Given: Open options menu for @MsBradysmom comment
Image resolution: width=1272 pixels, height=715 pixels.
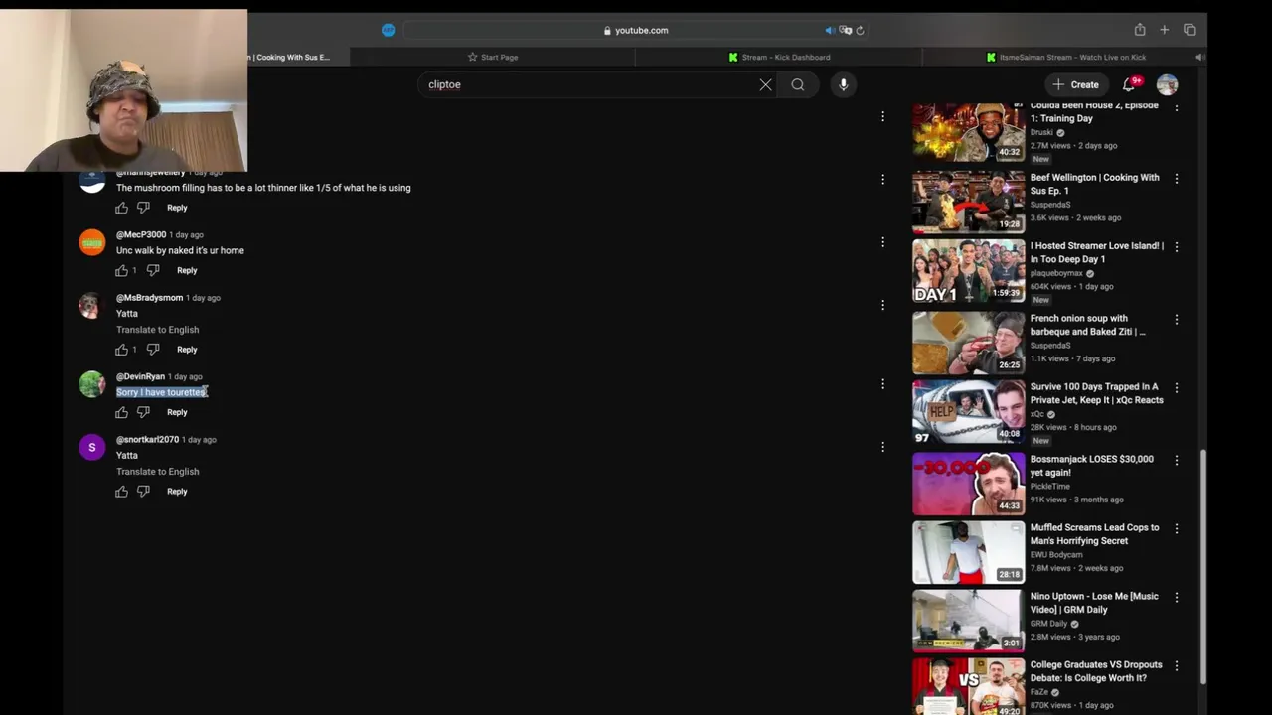Looking at the screenshot, I should pos(882,305).
